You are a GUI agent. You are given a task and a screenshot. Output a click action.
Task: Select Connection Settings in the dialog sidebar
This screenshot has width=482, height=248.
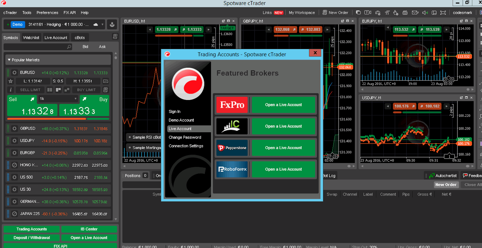pyautogui.click(x=186, y=146)
